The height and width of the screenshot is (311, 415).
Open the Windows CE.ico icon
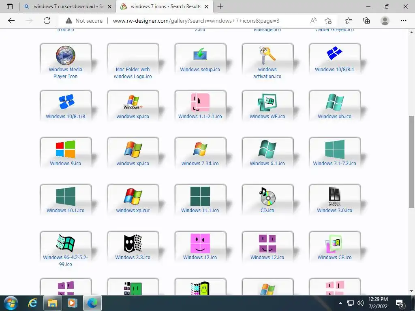tap(334, 243)
